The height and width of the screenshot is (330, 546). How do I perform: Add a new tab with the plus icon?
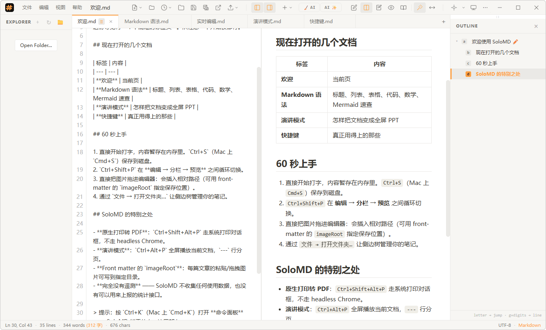(x=444, y=22)
